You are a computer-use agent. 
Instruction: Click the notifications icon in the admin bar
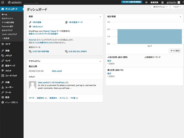(162, 2)
